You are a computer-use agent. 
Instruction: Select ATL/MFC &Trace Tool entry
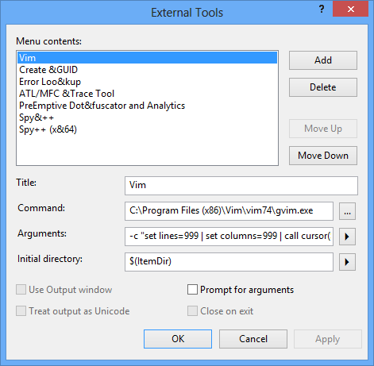pyautogui.click(x=147, y=94)
